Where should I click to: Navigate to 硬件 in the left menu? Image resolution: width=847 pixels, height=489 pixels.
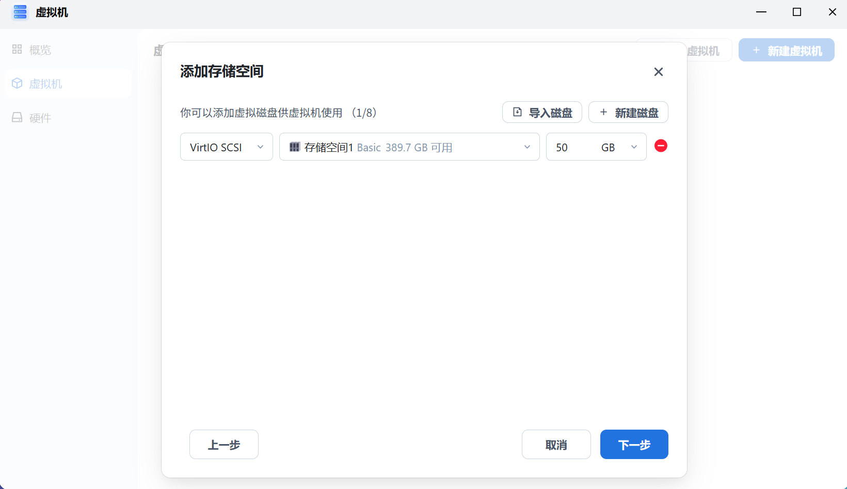pos(40,117)
